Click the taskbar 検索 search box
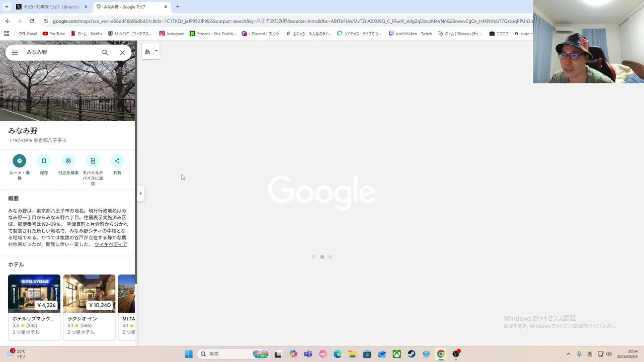The image size is (644, 362). [x=234, y=354]
